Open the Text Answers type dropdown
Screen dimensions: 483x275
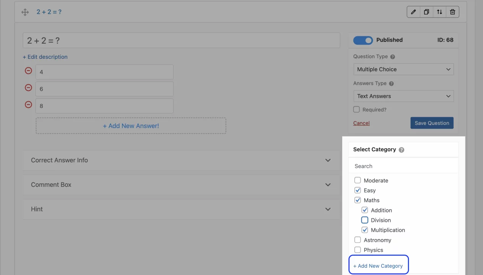[403, 96]
